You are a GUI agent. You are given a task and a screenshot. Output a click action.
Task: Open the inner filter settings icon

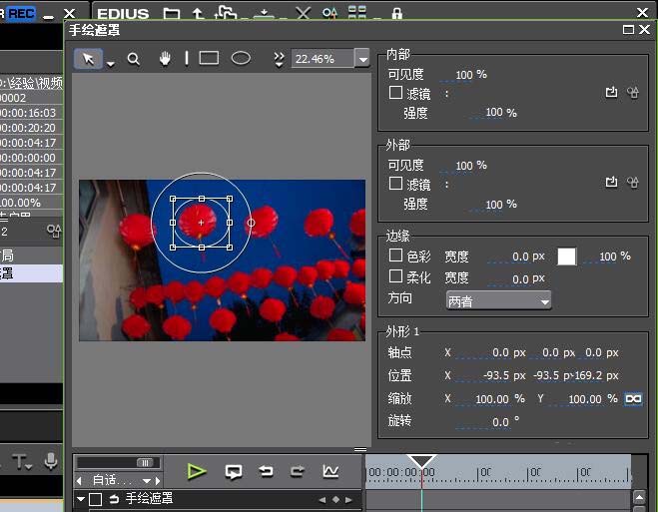(633, 92)
